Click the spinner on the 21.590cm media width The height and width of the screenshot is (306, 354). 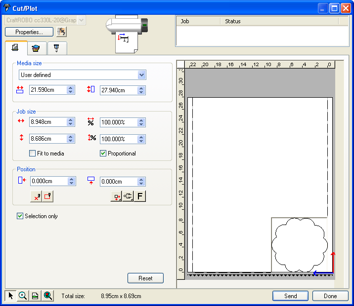(x=71, y=90)
